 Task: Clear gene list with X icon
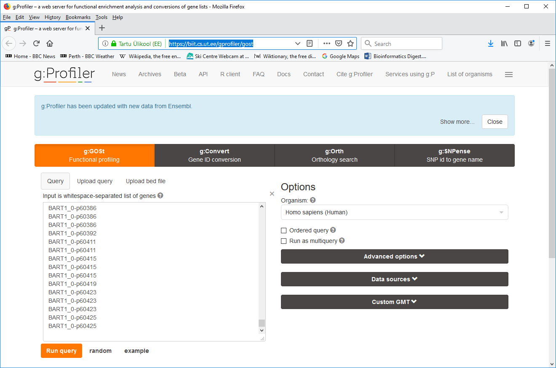pos(272,194)
